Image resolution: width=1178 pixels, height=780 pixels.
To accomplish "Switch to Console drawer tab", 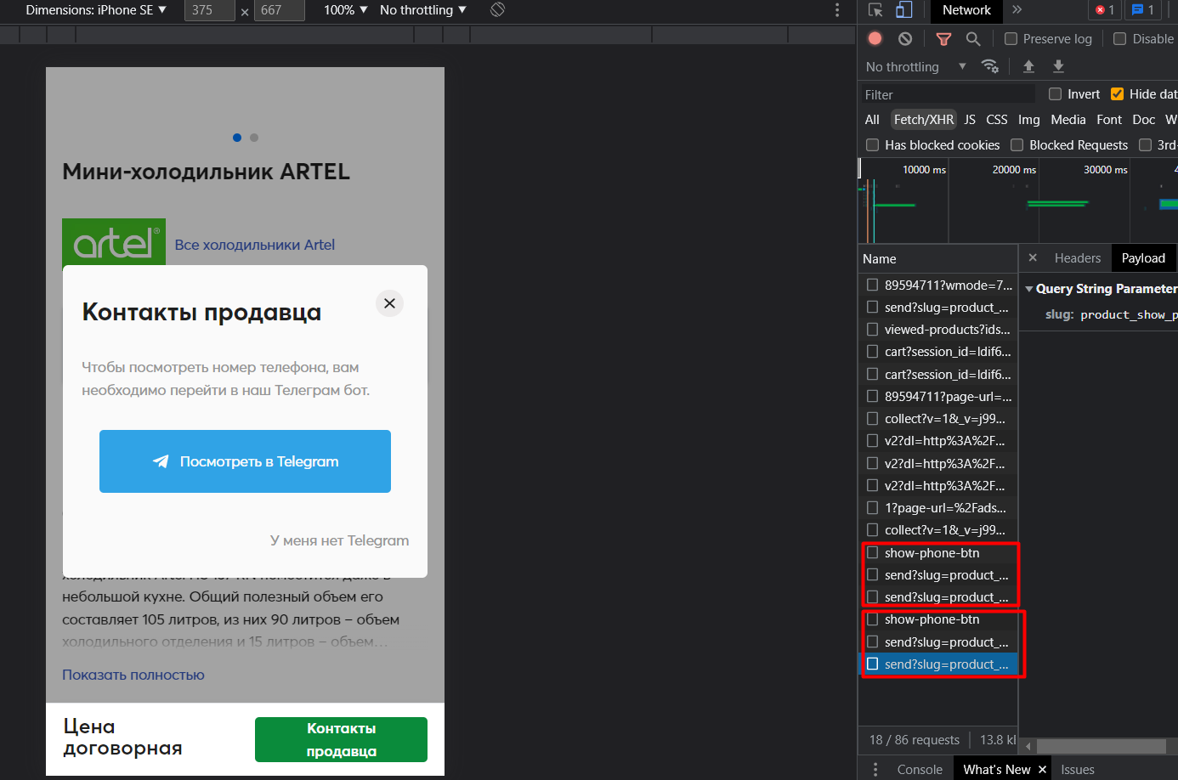I will coord(920,770).
